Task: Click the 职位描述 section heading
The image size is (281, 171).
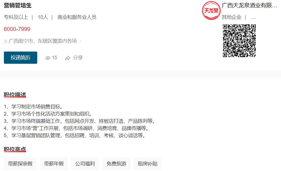Action: click(x=15, y=95)
